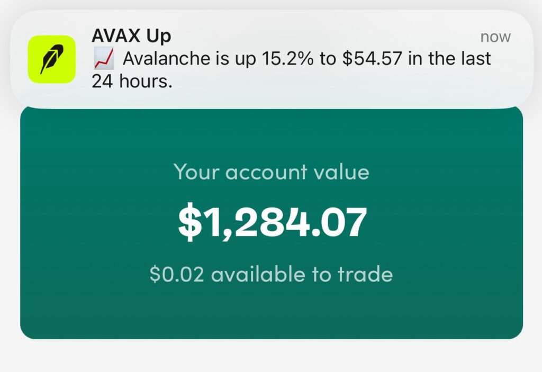This screenshot has width=542, height=372.
Task: Tap the word 'Avalanche' in the alert
Action: [x=167, y=58]
